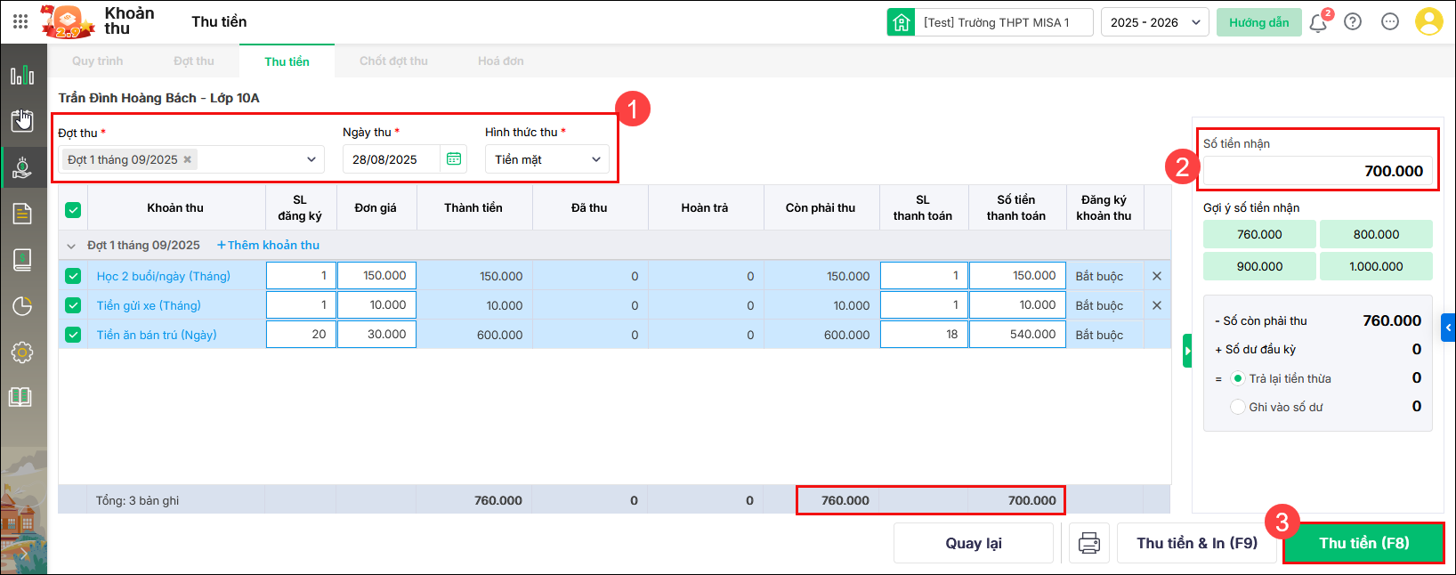Collapse the right payment panel green arrow
The image size is (1456, 575).
click(x=1187, y=351)
